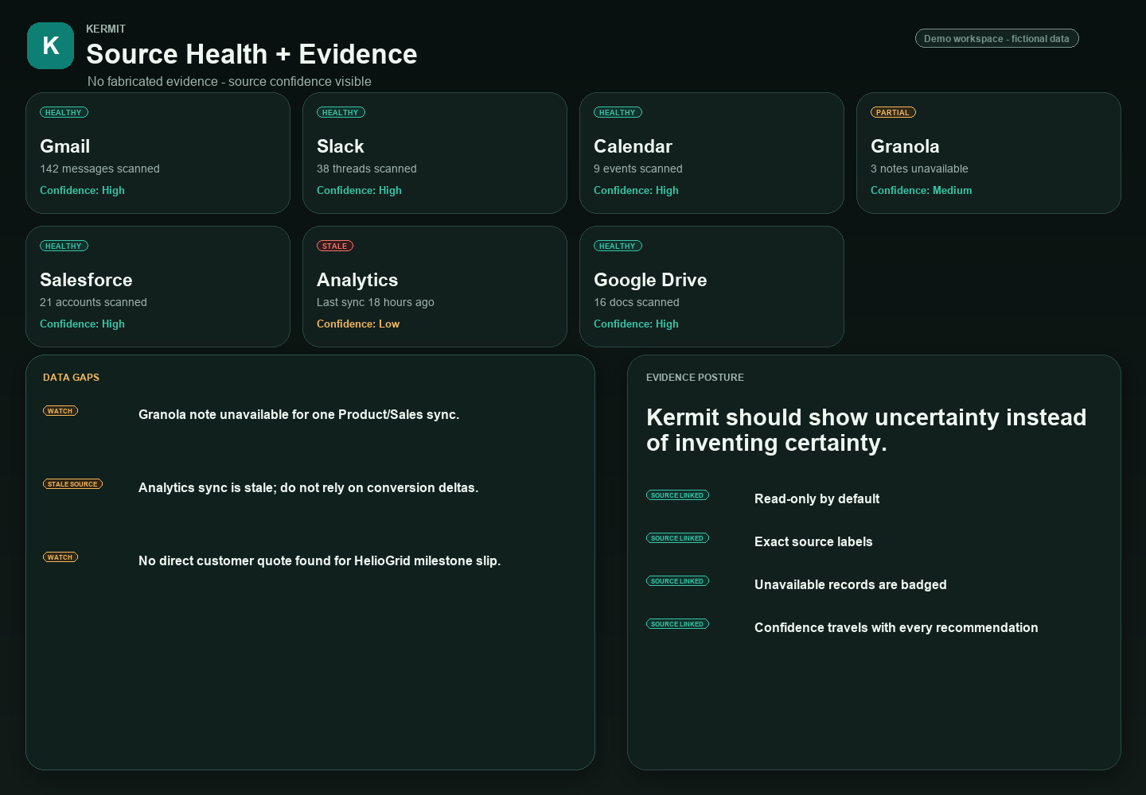Select 'Read-only by default' text
The width and height of the screenshot is (1146, 795).
click(x=817, y=498)
